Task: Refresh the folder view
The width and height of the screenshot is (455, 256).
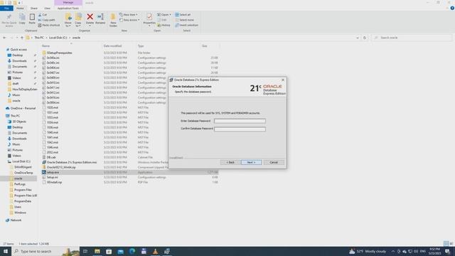Action: (x=365, y=38)
